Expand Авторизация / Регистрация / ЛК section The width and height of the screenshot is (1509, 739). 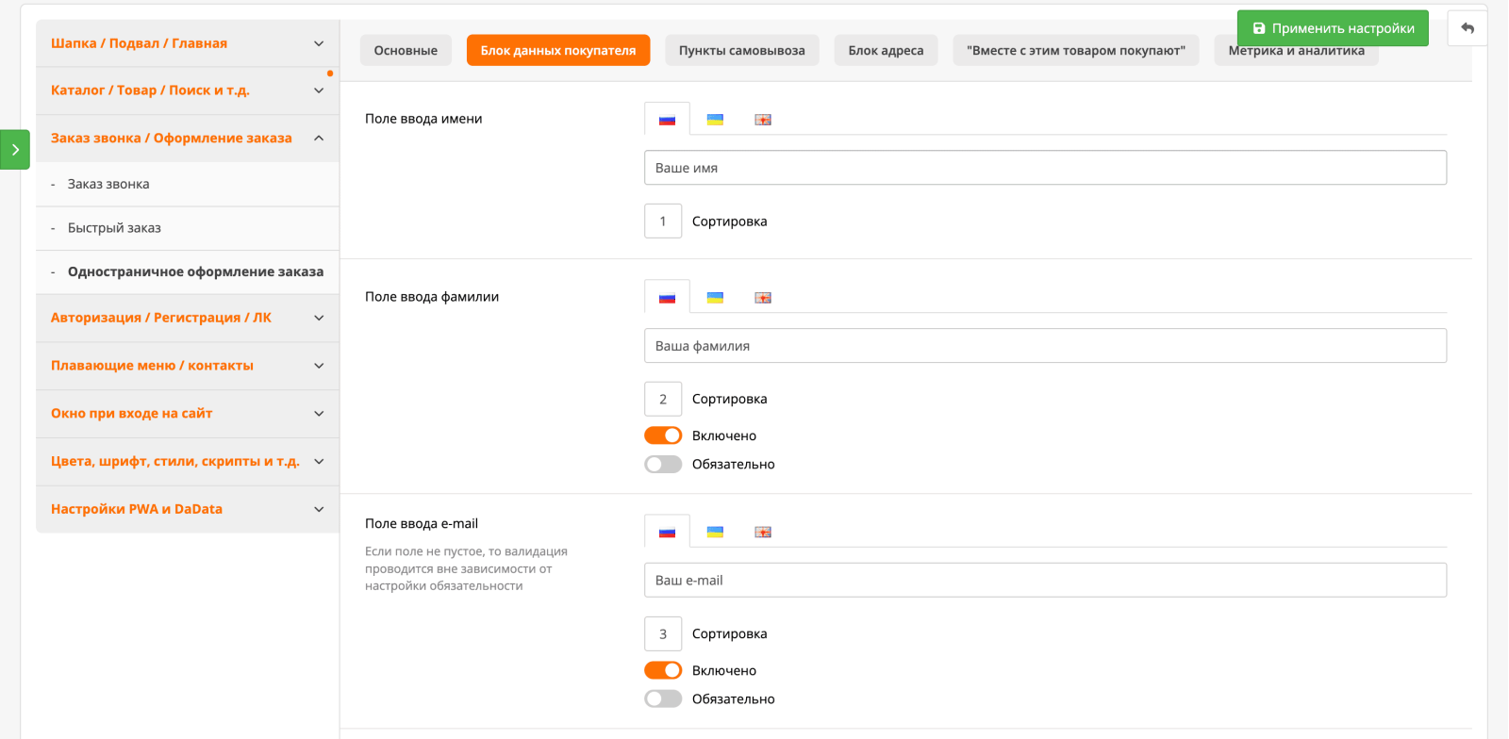click(x=188, y=318)
